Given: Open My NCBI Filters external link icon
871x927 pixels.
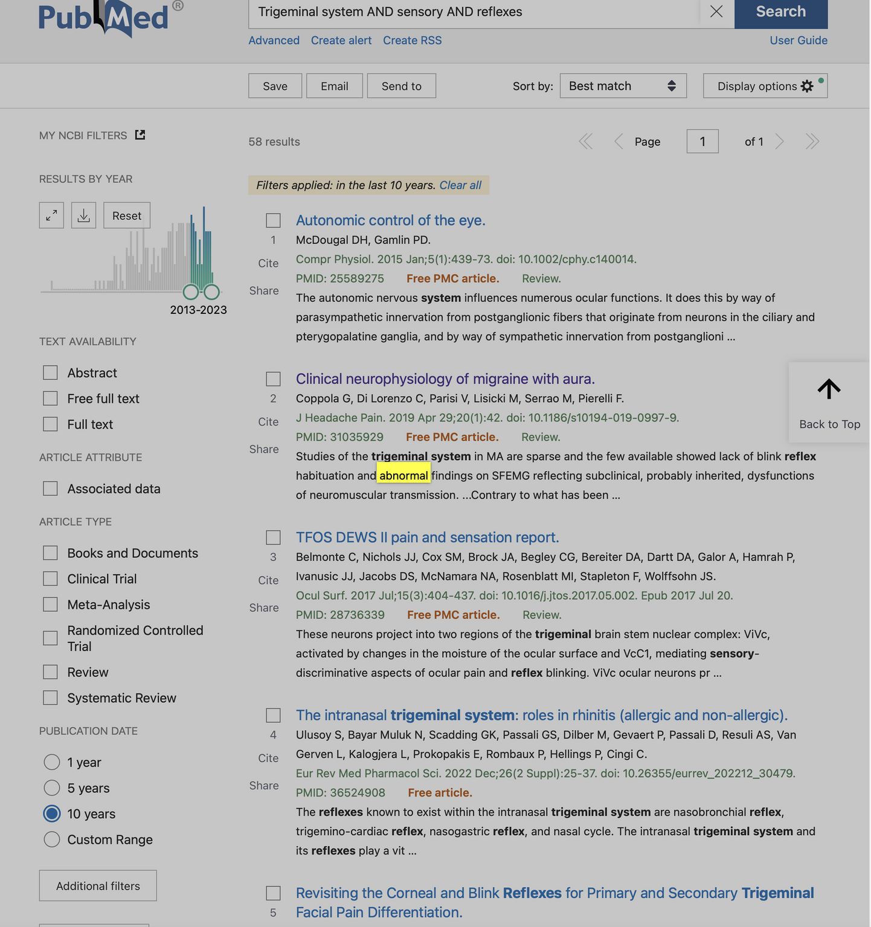Looking at the screenshot, I should tap(140, 135).
